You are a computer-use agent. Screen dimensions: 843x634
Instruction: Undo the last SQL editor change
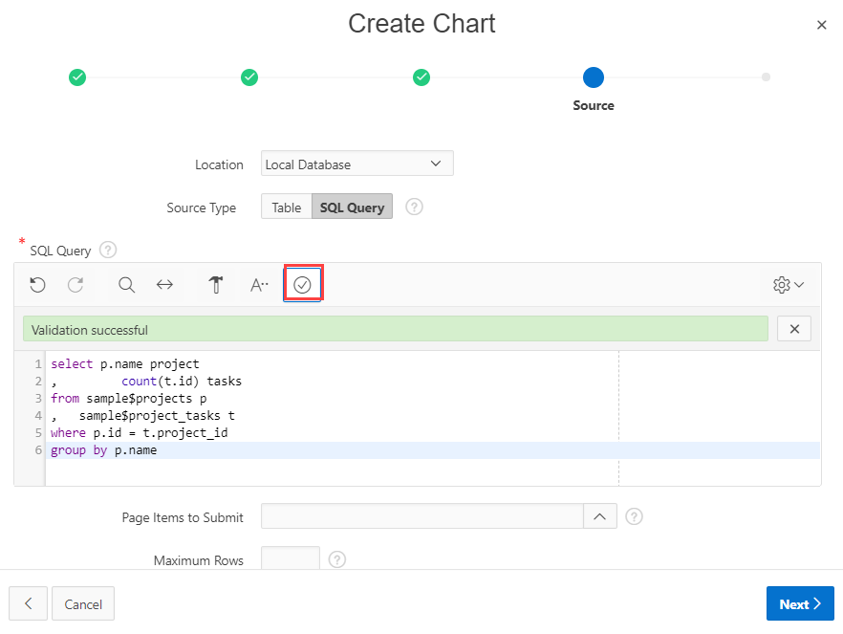pos(37,284)
